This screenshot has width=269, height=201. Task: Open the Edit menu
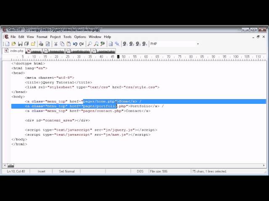[x=21, y=37]
